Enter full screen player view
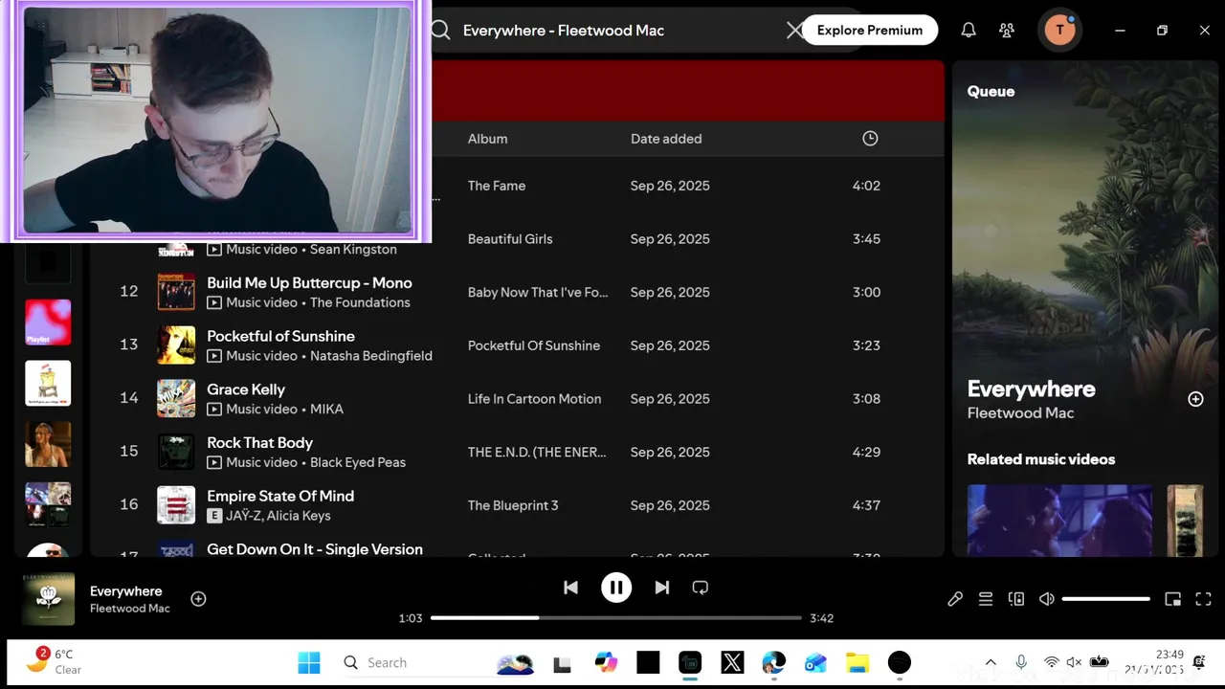Image resolution: width=1225 pixels, height=689 pixels. coord(1204,599)
